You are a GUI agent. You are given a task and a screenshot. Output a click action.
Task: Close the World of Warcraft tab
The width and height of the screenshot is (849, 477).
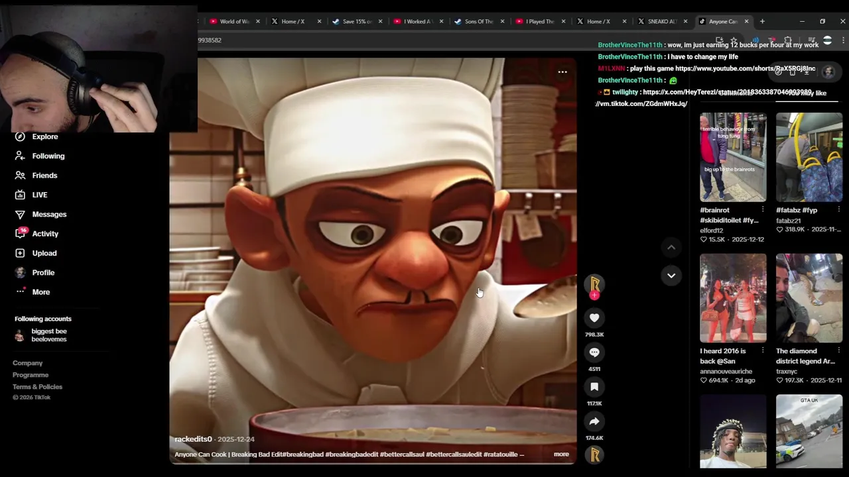pyautogui.click(x=258, y=21)
